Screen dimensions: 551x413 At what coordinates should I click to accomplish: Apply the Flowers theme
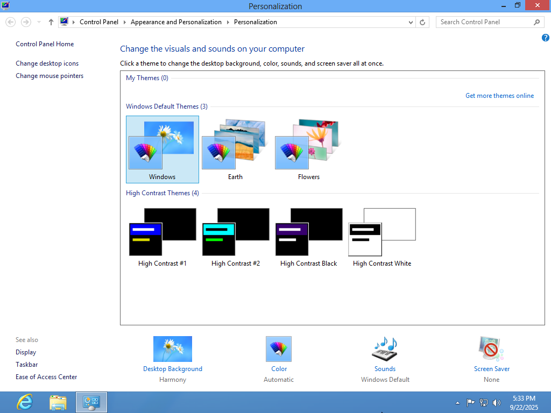309,149
